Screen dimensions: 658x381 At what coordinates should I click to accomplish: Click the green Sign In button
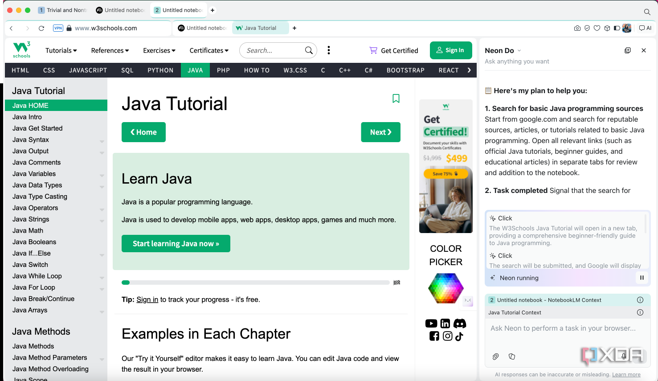coord(450,50)
